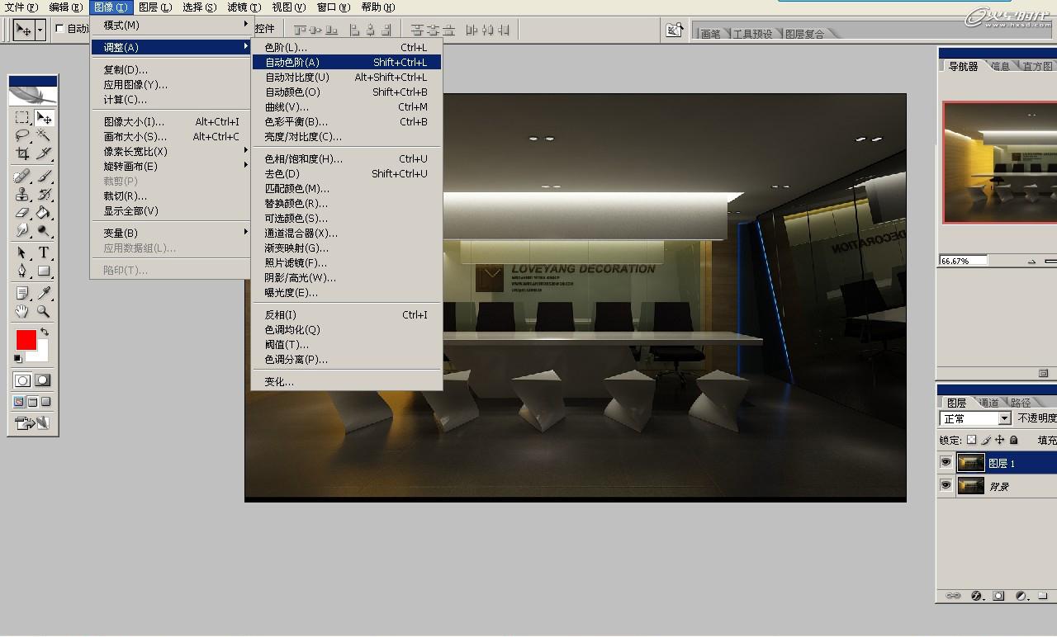Switch to the 通道 tab
Screen dimensions: 1057x637
pos(988,403)
